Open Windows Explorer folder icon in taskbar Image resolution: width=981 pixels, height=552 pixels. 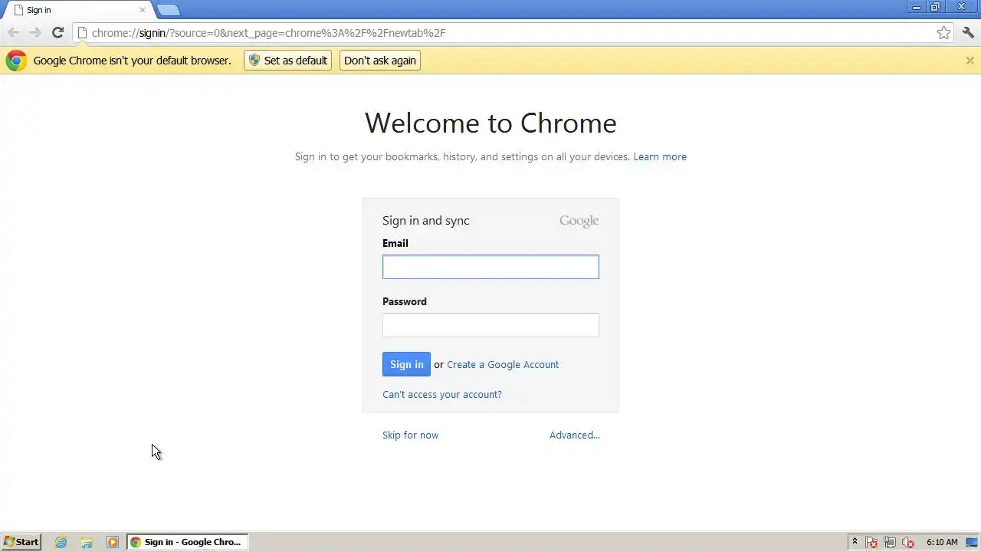pos(87,542)
